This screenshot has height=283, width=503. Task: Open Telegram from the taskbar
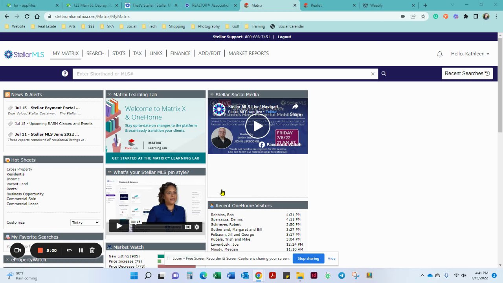coord(341,276)
